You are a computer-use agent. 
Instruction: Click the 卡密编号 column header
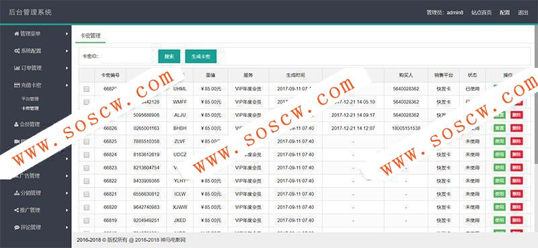110,75
